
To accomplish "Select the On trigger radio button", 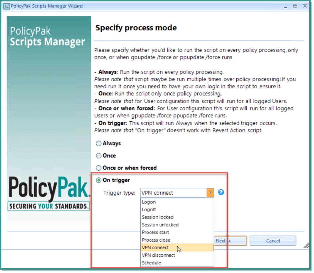I will pyautogui.click(x=99, y=180).
